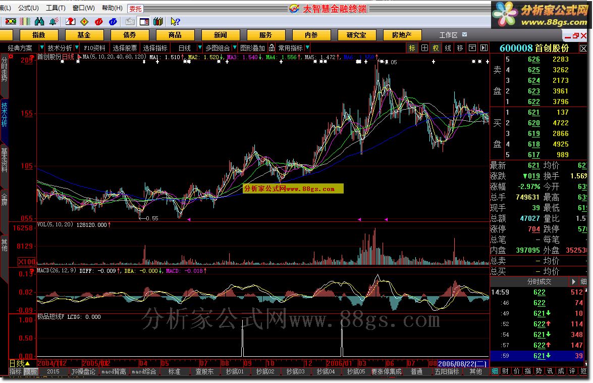Select the 14:59 trade row
Image resolution: width=593 pixels, height=383 pixels.
(x=538, y=292)
